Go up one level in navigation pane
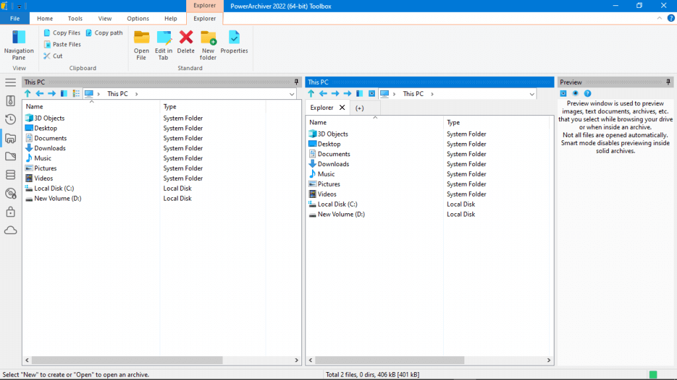Image resolution: width=677 pixels, height=380 pixels. 28,93
